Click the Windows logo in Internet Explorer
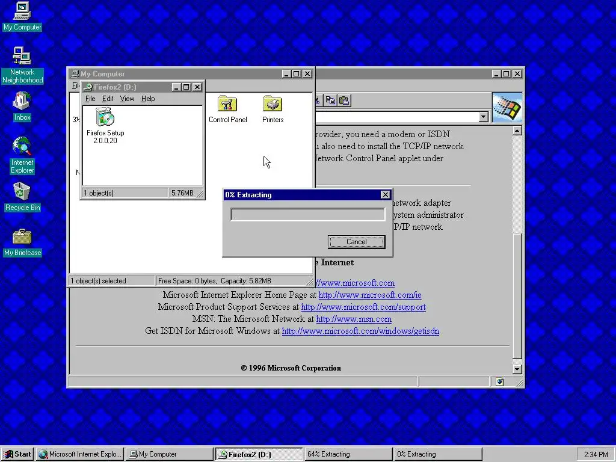The image size is (616, 462). 507,108
